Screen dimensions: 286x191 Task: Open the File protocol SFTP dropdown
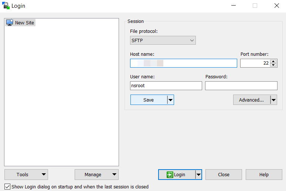[x=163, y=40]
